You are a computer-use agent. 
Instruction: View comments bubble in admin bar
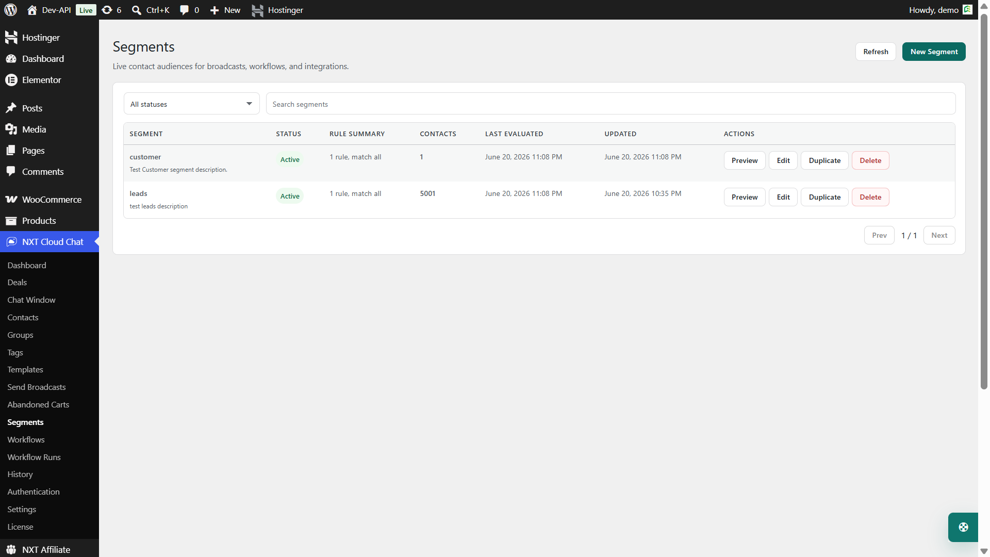click(x=184, y=10)
